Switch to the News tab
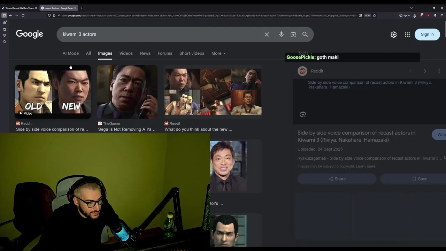The height and width of the screenshot is (251, 446). pyautogui.click(x=145, y=53)
